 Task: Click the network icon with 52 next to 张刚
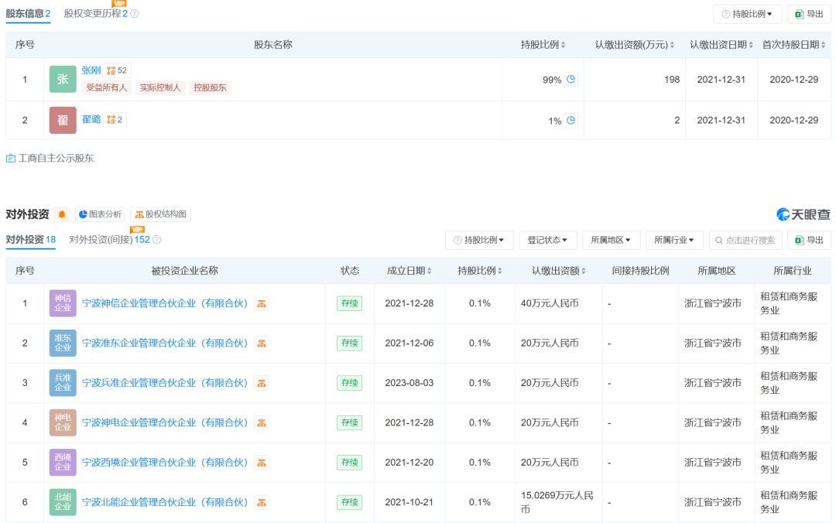coord(117,70)
